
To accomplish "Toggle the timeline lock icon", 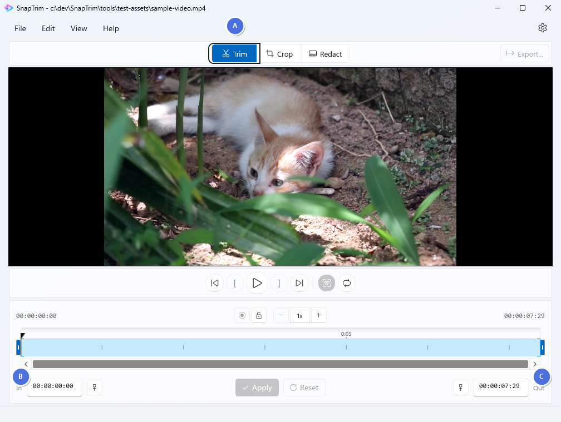I will 259,316.
